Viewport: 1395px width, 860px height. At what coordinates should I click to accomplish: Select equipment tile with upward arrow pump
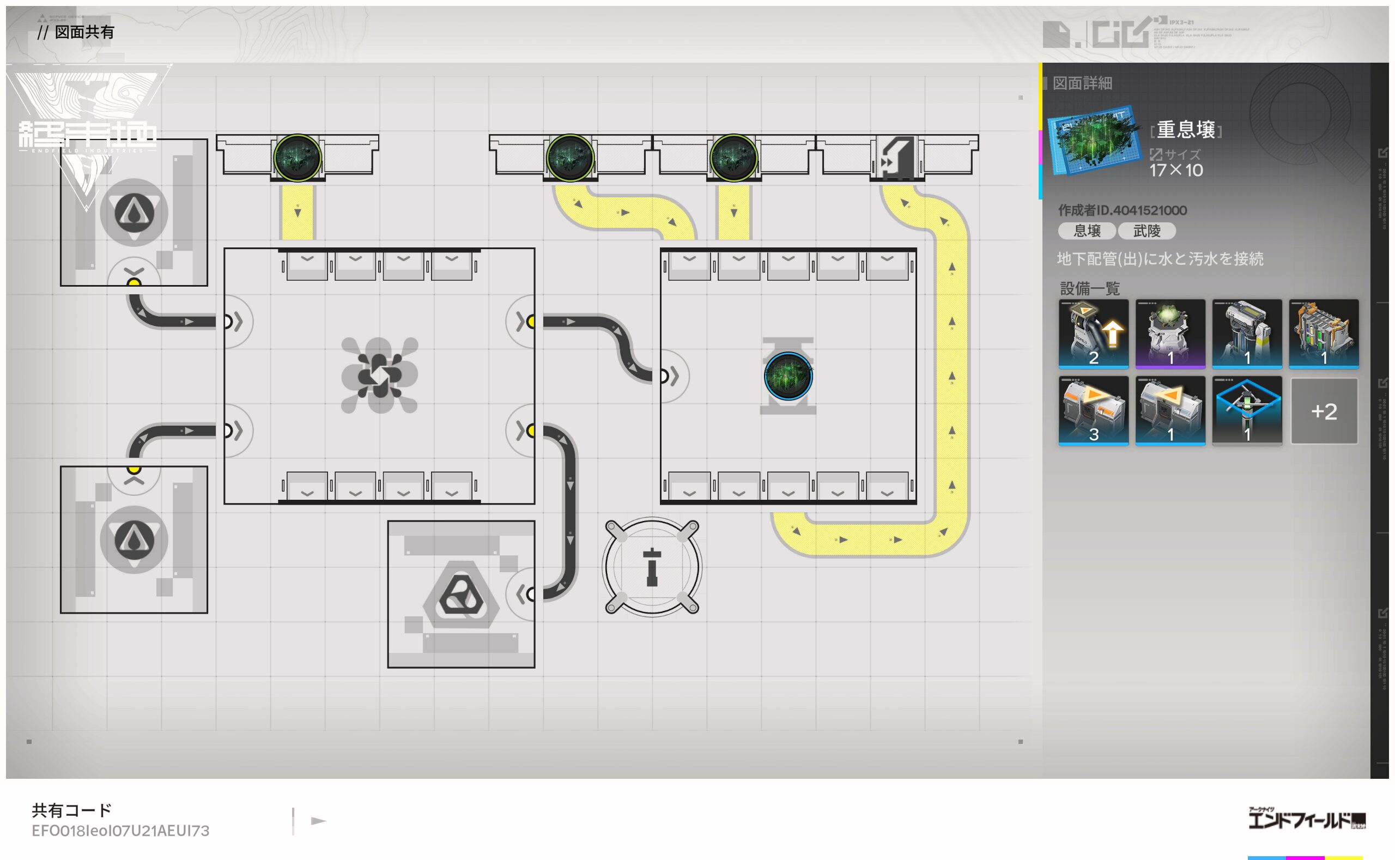[x=1093, y=334]
